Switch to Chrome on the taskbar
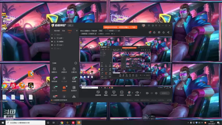The image size is (222, 125). pos(62,123)
